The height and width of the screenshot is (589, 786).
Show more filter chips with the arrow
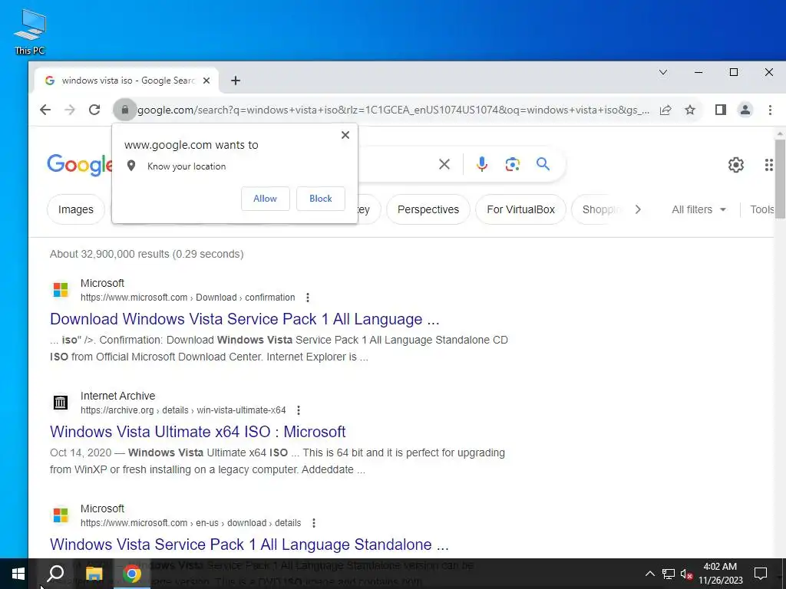638,209
